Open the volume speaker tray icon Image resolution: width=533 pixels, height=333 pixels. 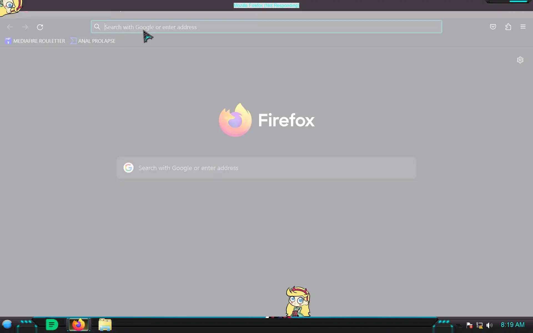[489, 325]
